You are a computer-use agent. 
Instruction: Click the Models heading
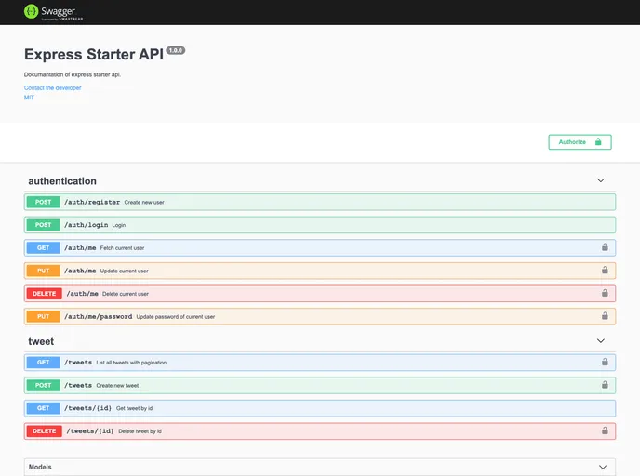[x=40, y=467]
